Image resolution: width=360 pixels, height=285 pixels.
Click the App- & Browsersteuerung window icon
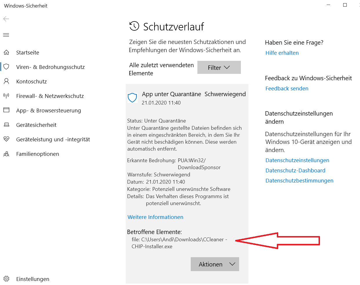6,110
